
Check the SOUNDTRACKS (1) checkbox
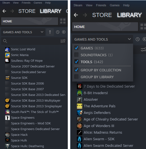pyautogui.click(x=76, y=55)
